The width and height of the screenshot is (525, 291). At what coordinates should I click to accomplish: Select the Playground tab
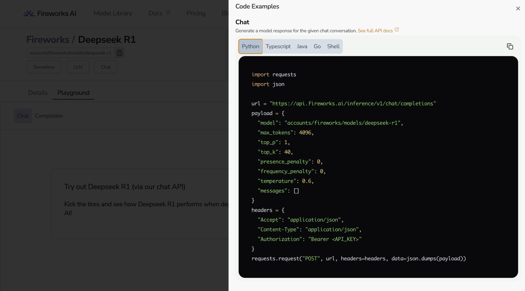click(x=73, y=93)
